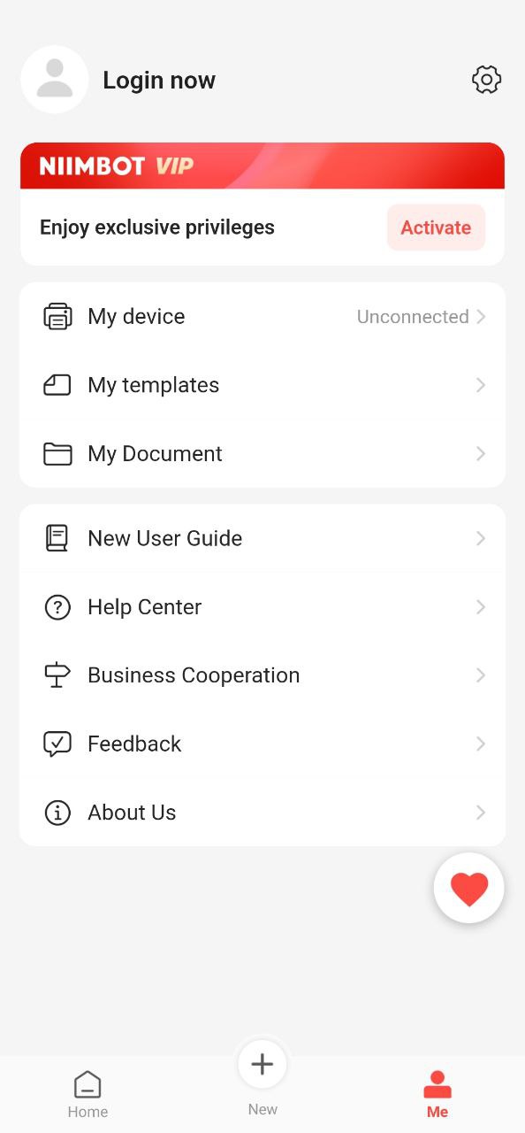Image resolution: width=525 pixels, height=1133 pixels.
Task: Tap the folder icon beside My Document
Action: pyautogui.click(x=57, y=454)
